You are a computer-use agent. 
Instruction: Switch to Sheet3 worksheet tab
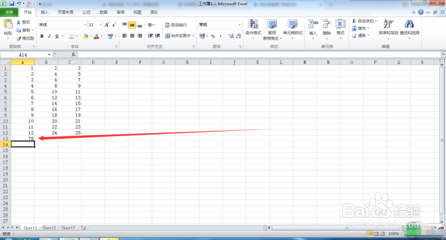68,228
